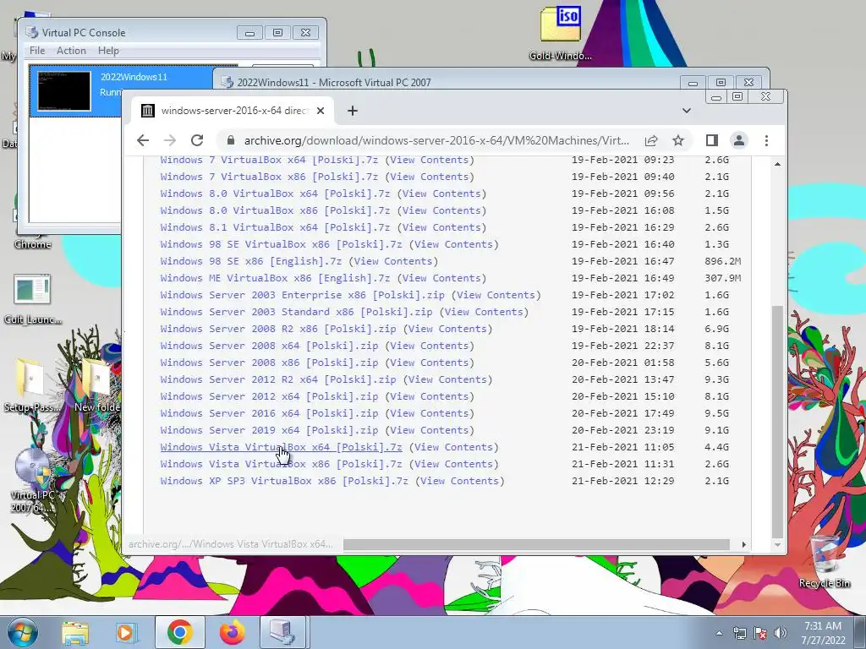View Contents of Windows Server 2019 x64

tap(430, 430)
